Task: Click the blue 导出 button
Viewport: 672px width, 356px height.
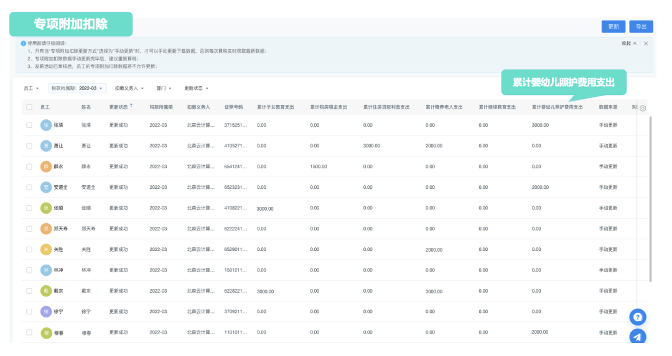Action: point(641,27)
